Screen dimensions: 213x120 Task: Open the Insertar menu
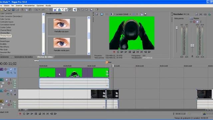[x=19, y=6]
